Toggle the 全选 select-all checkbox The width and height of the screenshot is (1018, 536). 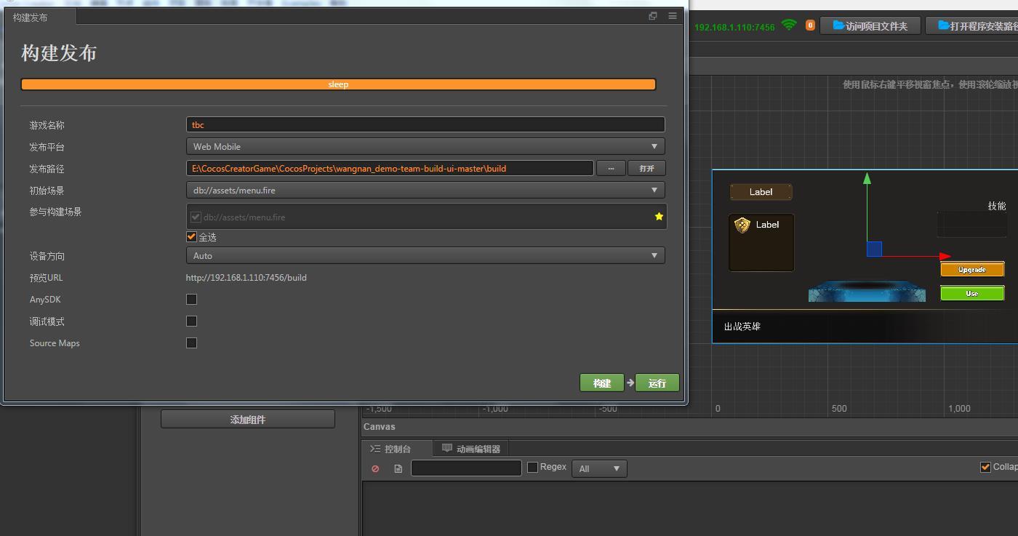coord(191,237)
